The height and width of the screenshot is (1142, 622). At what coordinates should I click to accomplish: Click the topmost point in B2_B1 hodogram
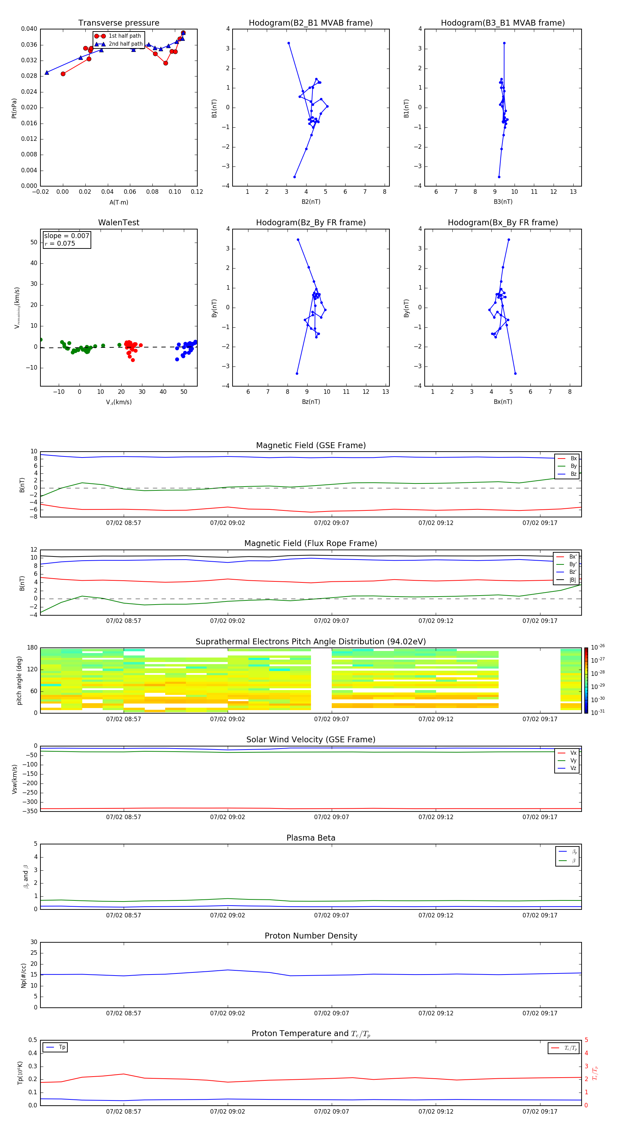coord(289,43)
